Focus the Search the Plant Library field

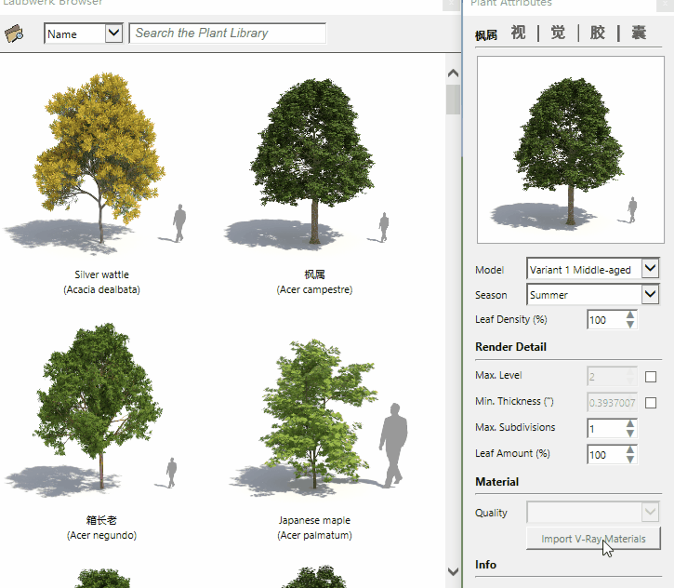point(228,33)
